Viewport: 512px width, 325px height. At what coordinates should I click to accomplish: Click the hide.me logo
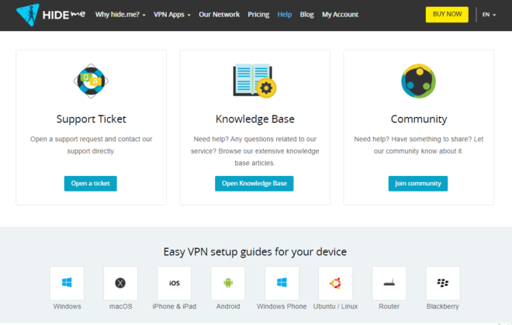[51, 15]
